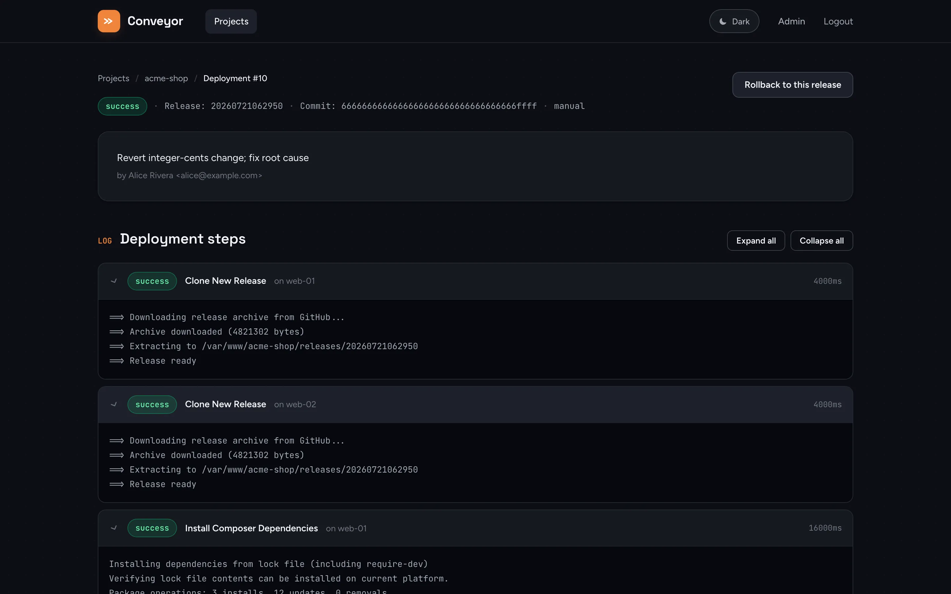Click the manual trigger label
Screen dimensions: 951x594
[569, 106]
